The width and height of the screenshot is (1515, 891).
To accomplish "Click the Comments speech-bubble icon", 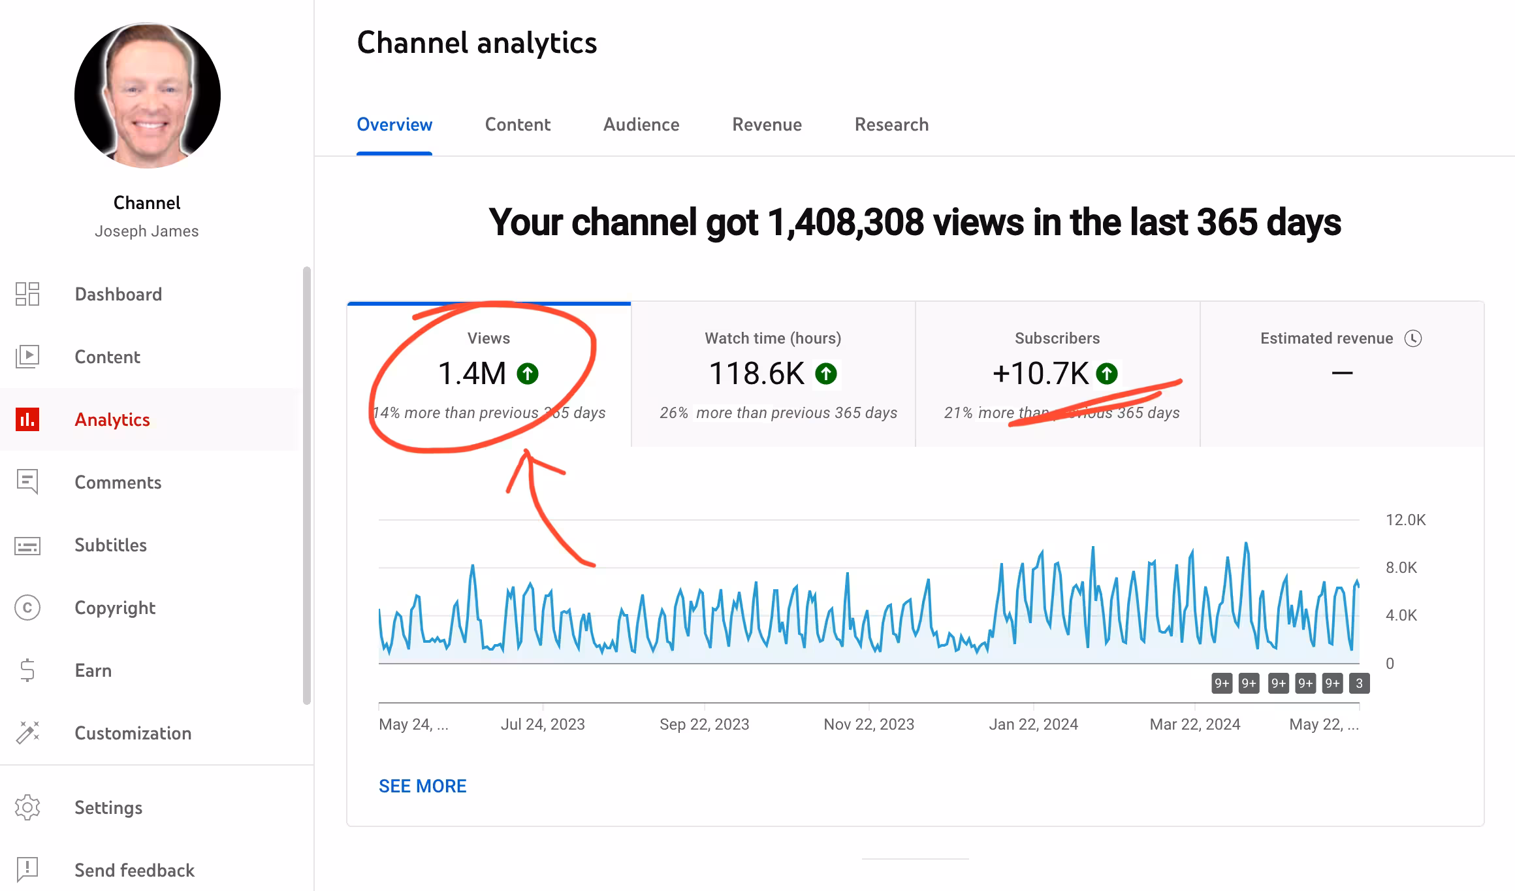I will pyautogui.click(x=27, y=482).
